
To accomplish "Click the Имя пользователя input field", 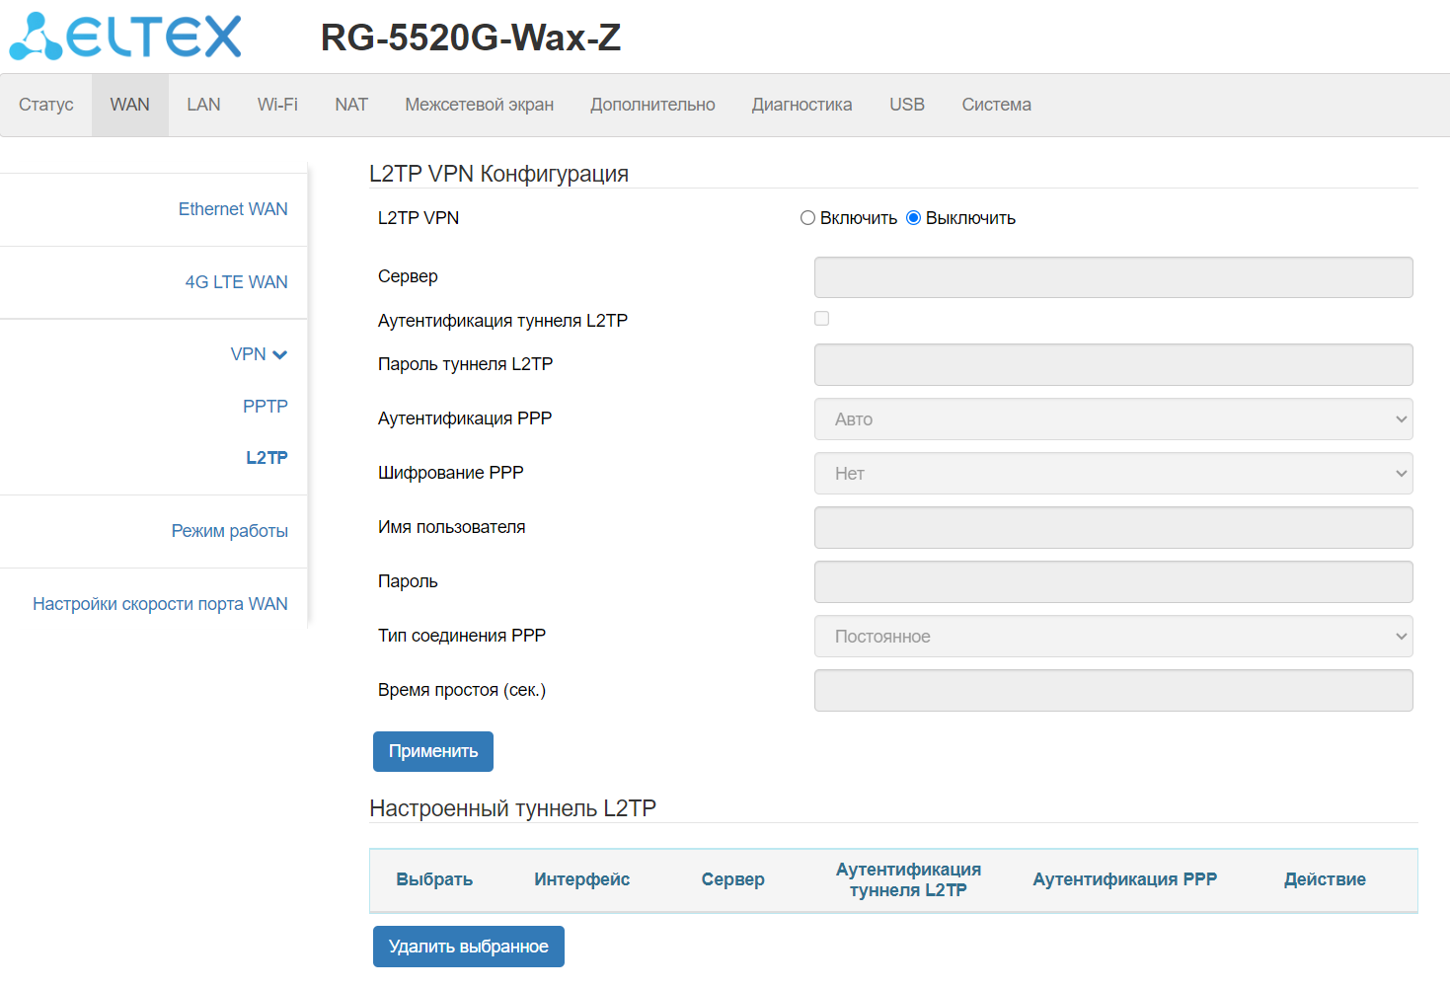I will coord(1112,528).
